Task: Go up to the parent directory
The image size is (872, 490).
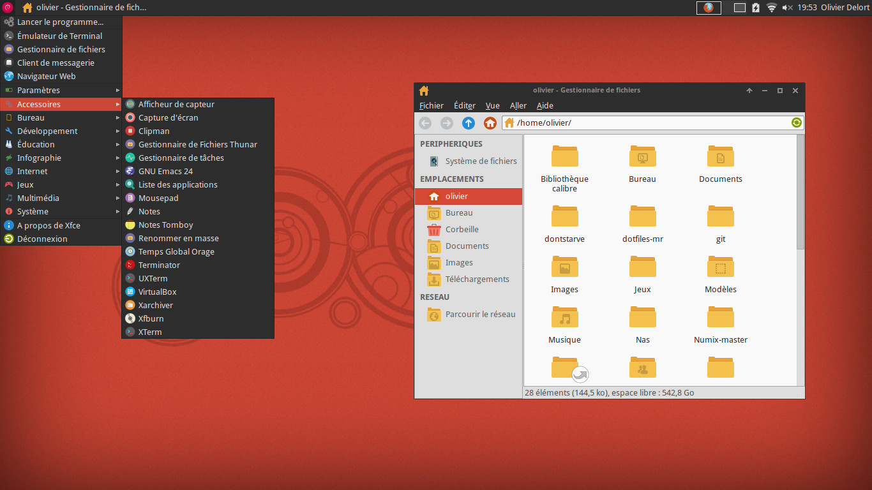Action: click(469, 123)
